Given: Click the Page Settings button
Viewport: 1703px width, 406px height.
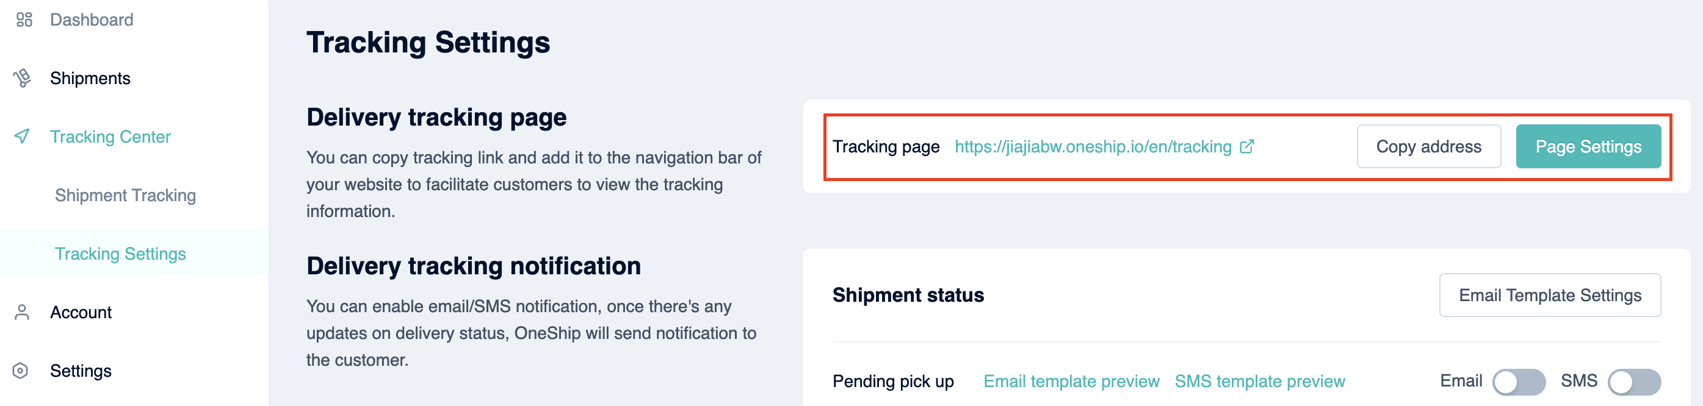Looking at the screenshot, I should 1588,146.
